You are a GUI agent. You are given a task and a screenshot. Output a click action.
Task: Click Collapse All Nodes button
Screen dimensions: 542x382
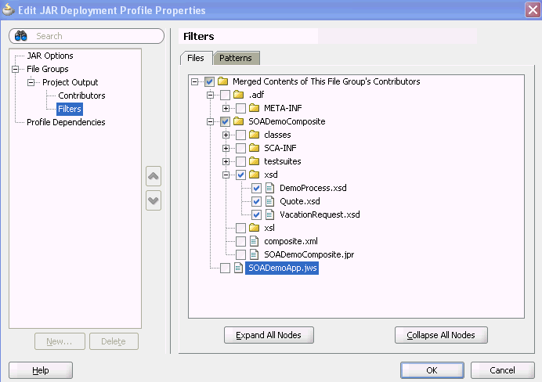[x=441, y=335]
